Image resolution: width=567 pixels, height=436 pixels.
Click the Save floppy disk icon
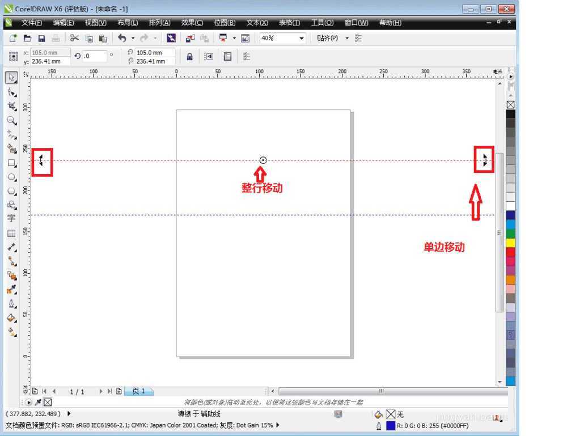pyautogui.click(x=41, y=38)
